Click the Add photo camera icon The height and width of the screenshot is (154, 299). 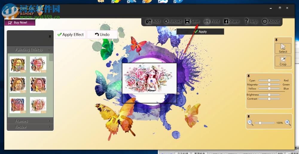149,21
